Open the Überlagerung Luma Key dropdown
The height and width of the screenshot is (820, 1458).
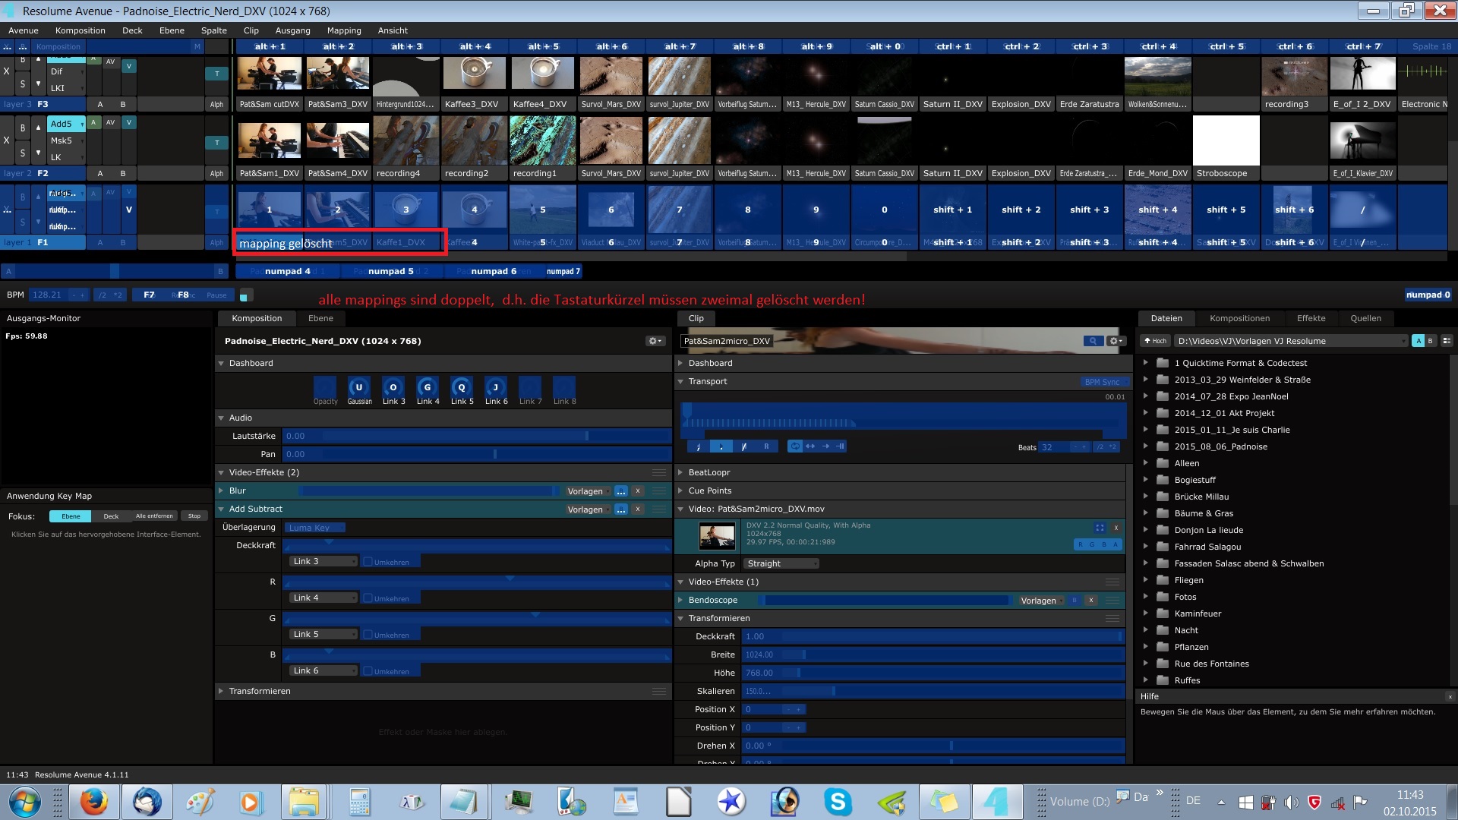314,528
